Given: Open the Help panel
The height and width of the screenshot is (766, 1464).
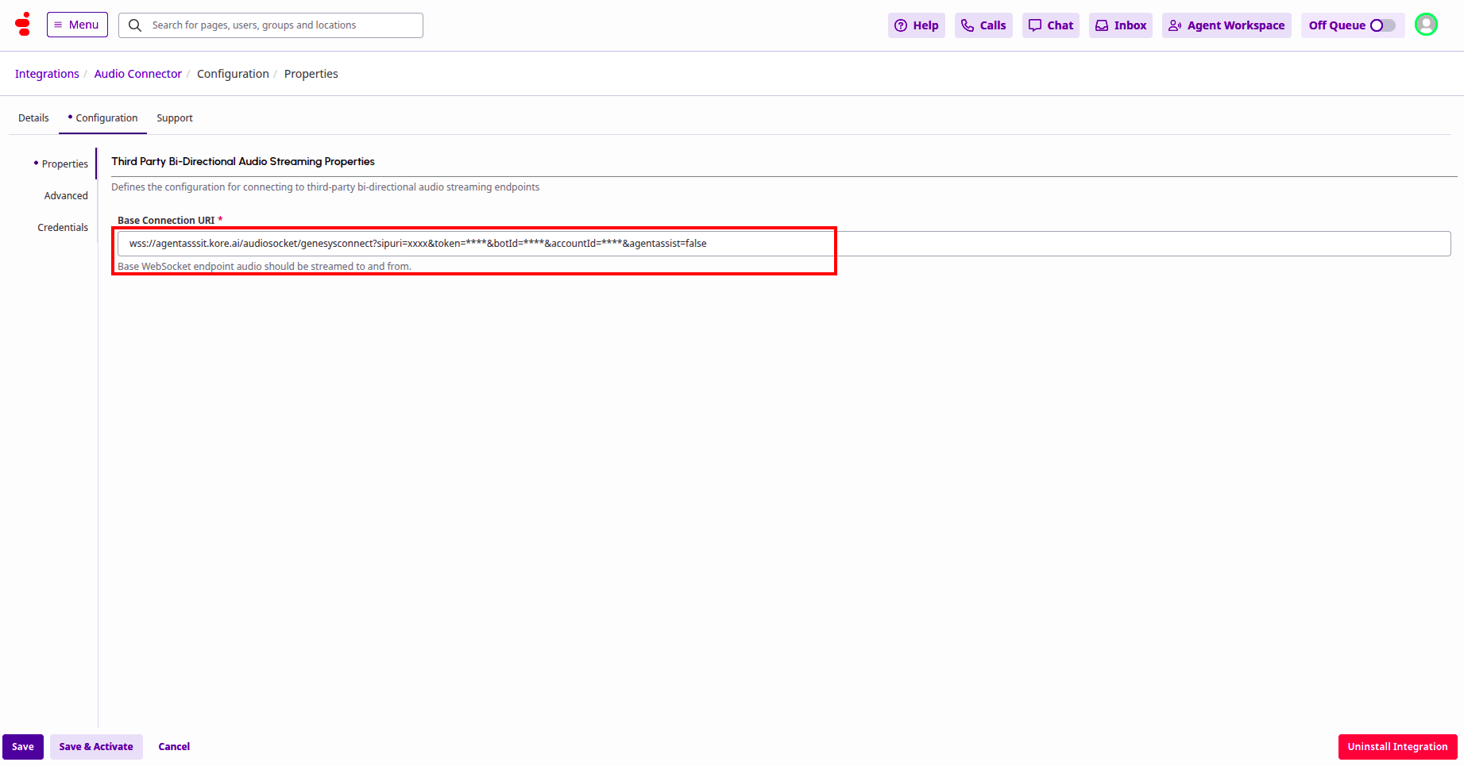Looking at the screenshot, I should (916, 25).
